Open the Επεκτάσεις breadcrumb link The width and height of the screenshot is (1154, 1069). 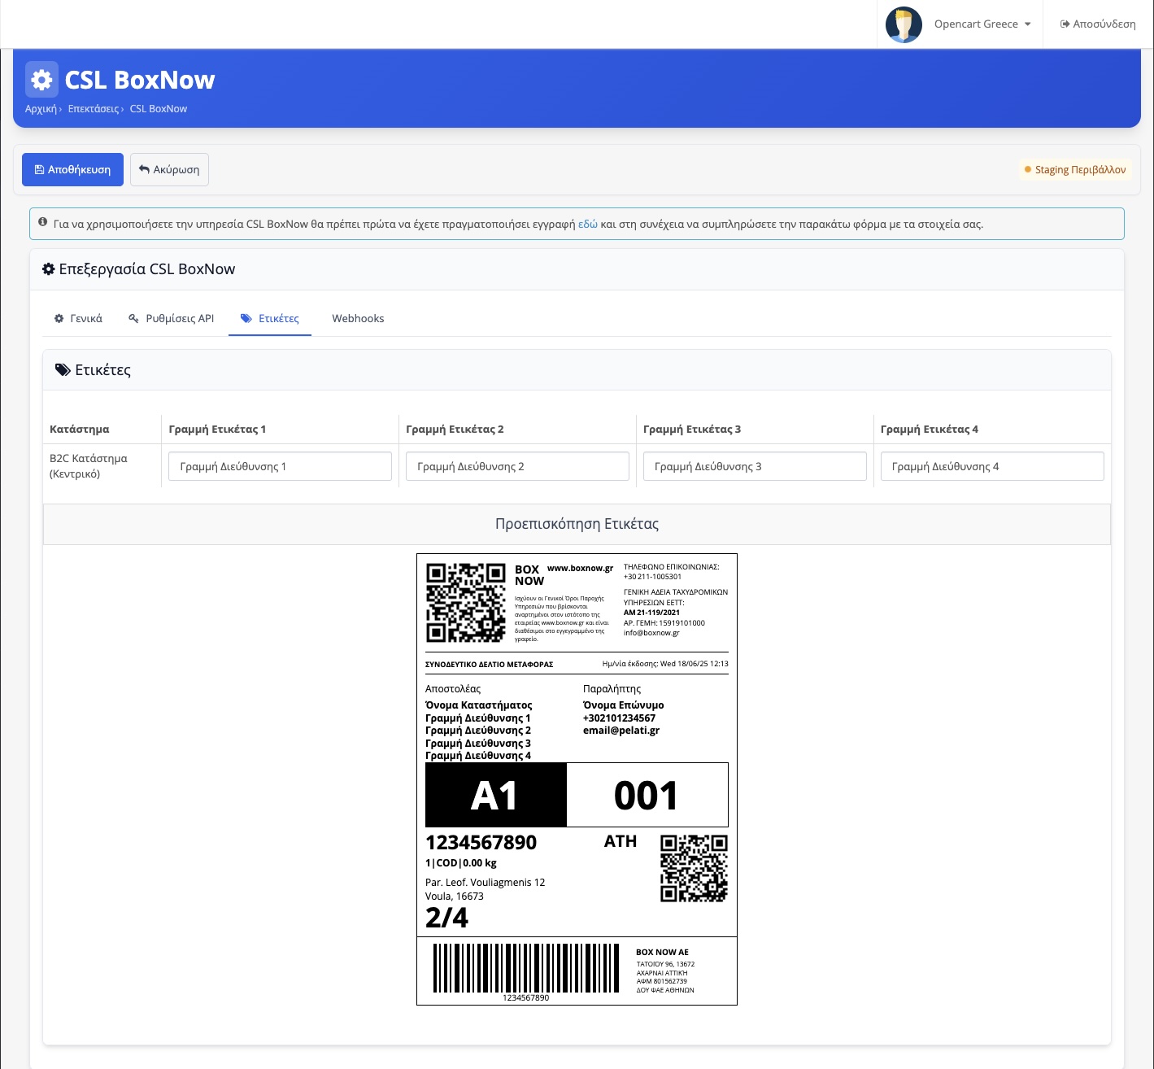coord(94,109)
